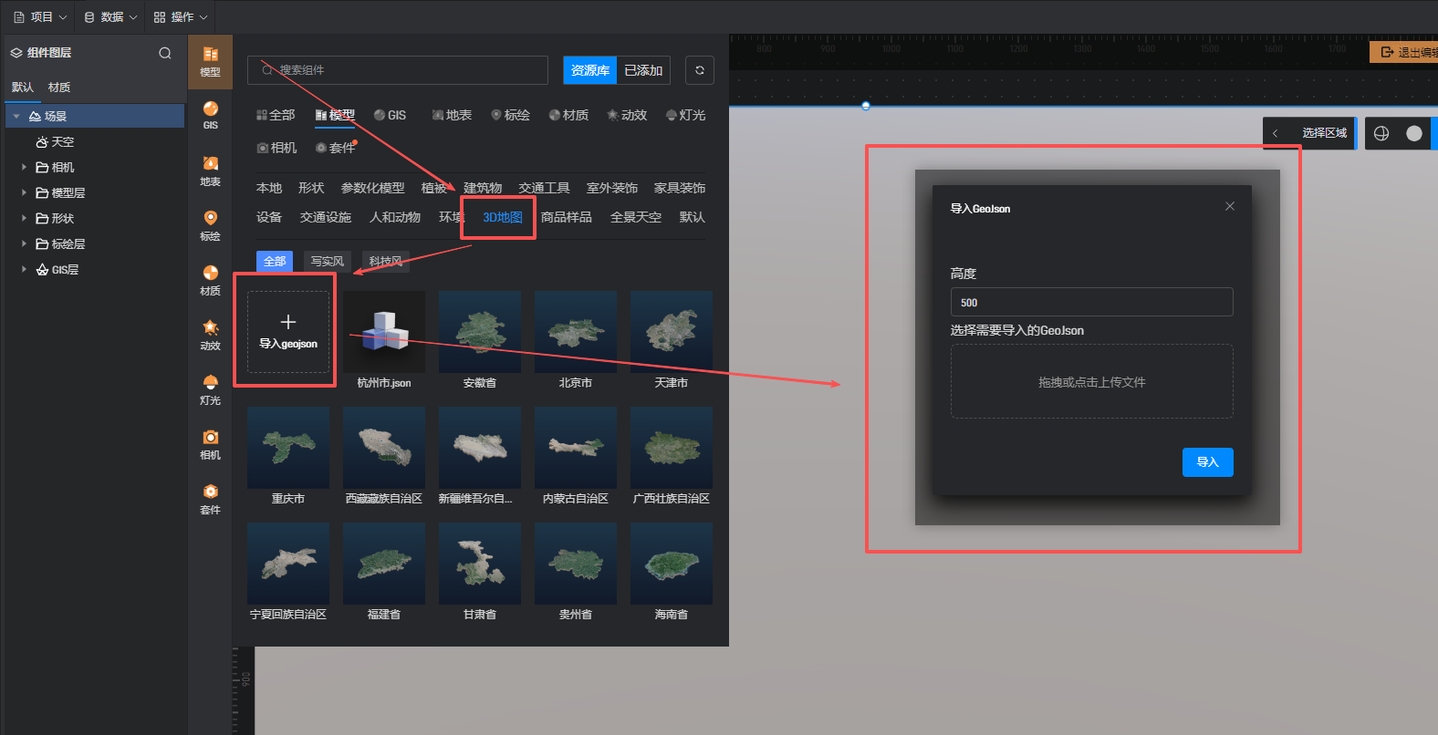1438x735 pixels.
Task: Open the 动效 effects sidebar icon
Action: (x=210, y=334)
